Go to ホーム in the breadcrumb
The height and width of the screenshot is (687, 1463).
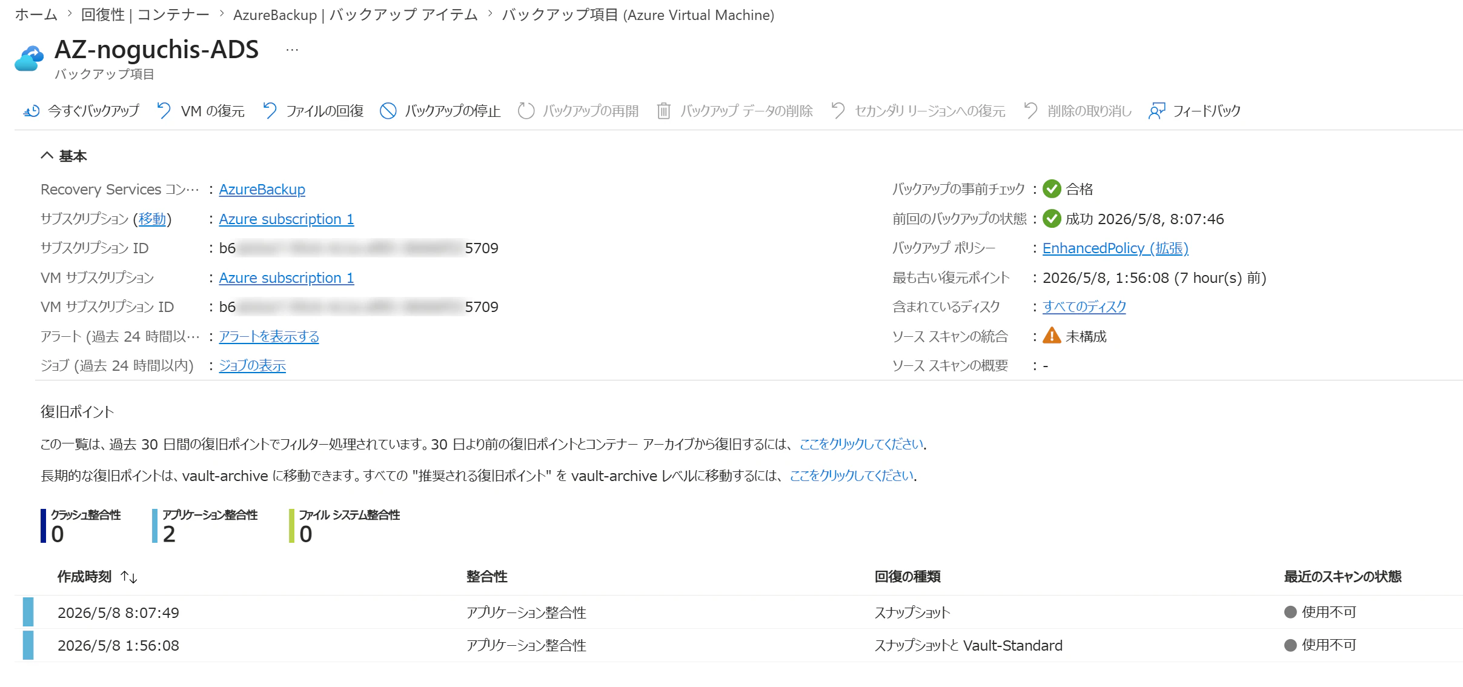point(36,15)
